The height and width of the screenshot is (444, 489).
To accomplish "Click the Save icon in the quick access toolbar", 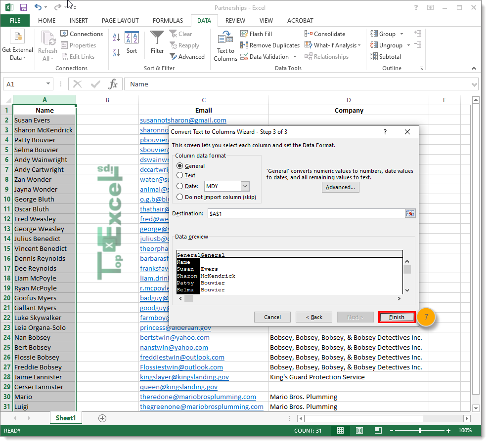I will 24,7.
